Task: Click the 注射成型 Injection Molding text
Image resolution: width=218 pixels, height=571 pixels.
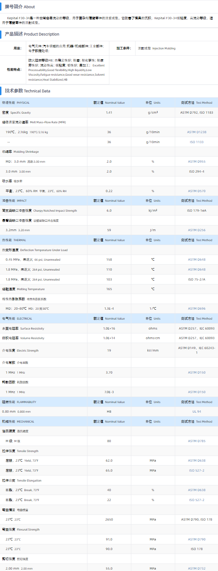Action: 157,48
